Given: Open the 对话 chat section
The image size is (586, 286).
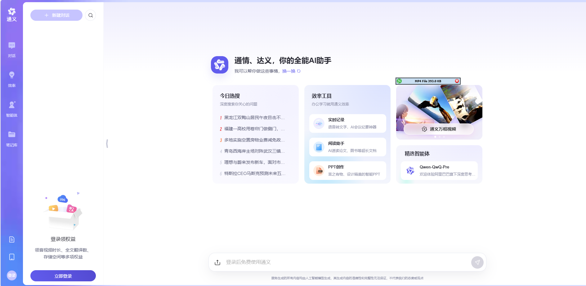Looking at the screenshot, I should 12,50.
